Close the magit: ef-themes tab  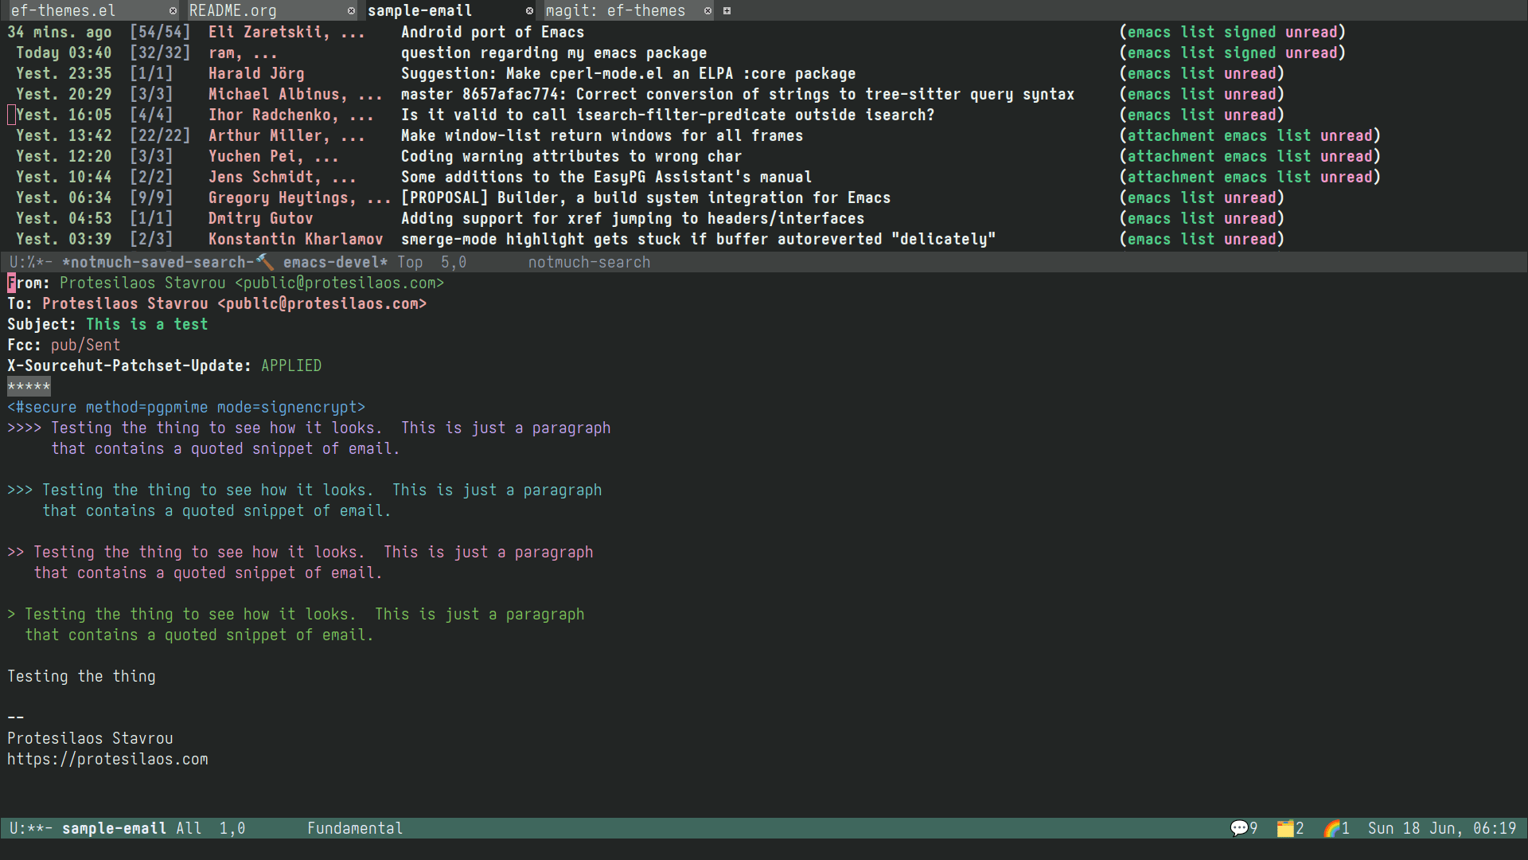707,11
